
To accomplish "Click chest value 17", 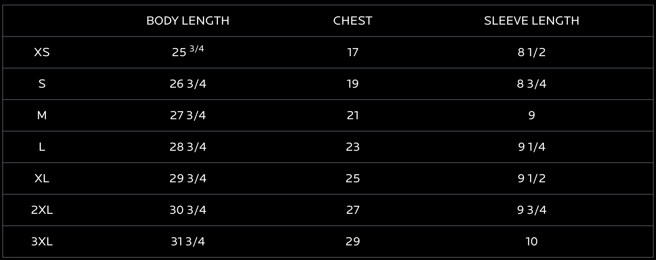I will point(353,52).
